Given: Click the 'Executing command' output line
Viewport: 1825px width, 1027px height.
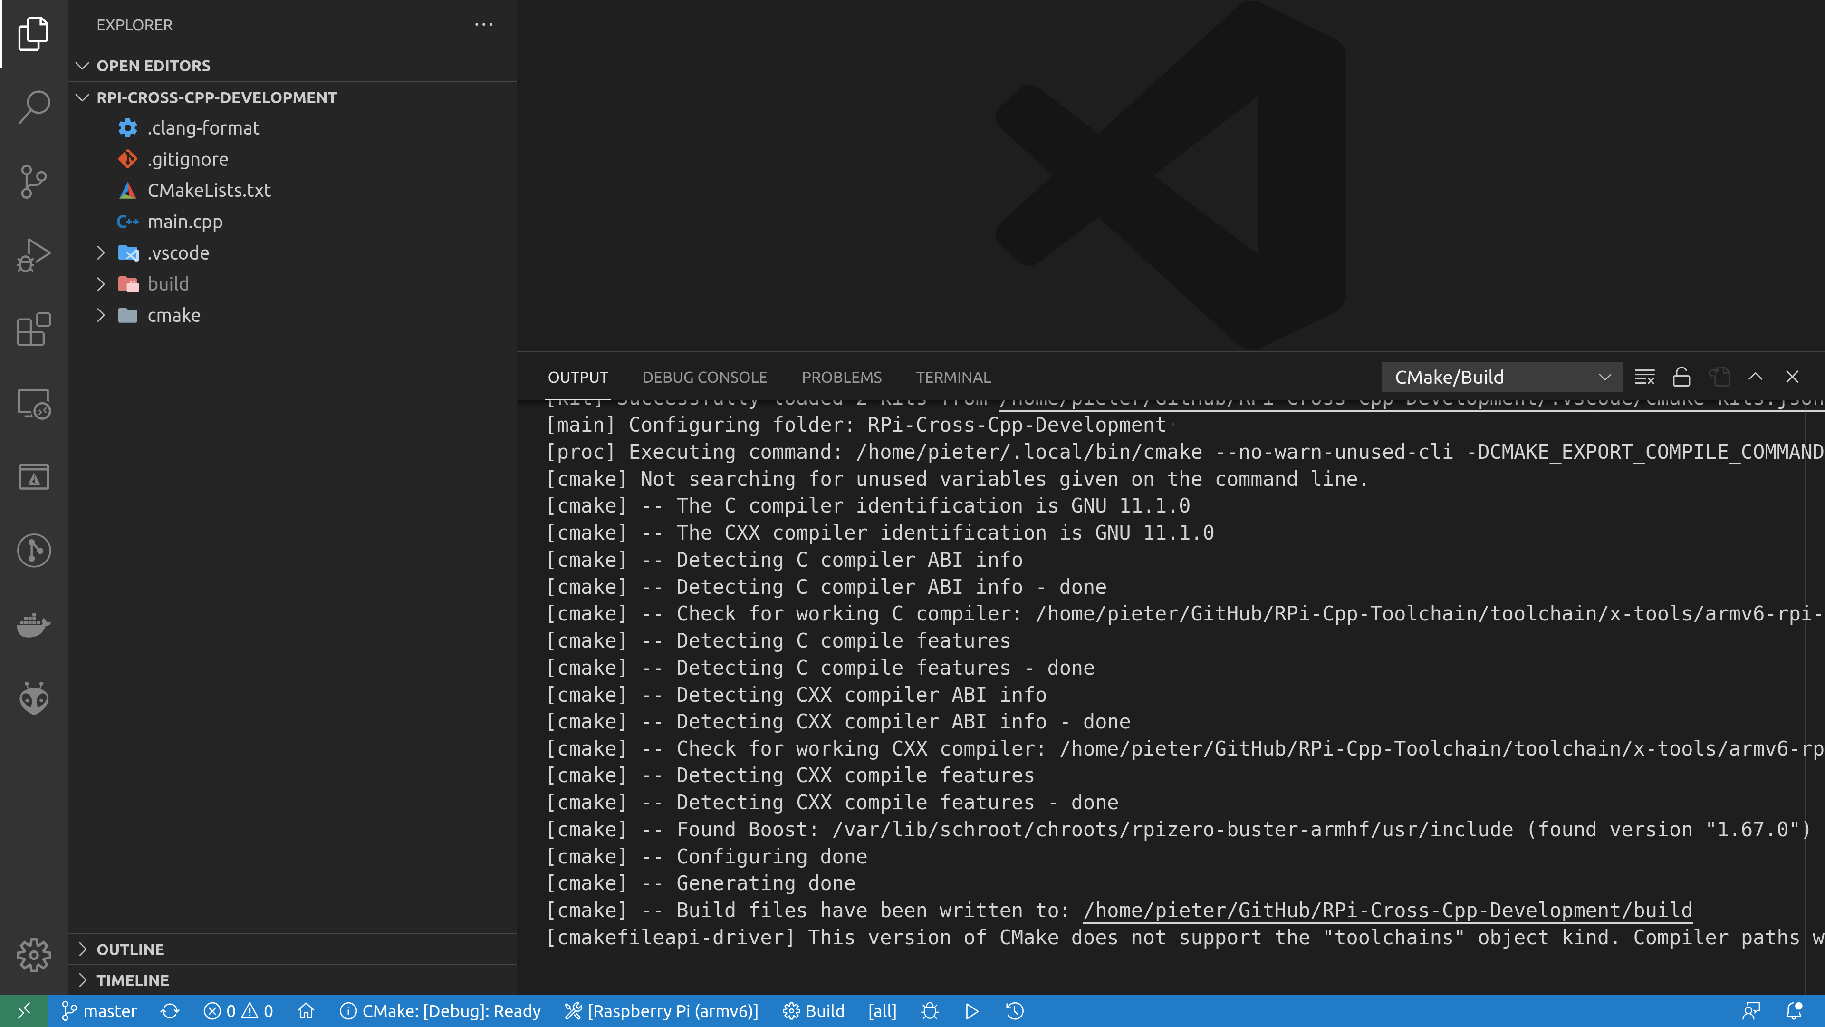Looking at the screenshot, I should point(1186,452).
